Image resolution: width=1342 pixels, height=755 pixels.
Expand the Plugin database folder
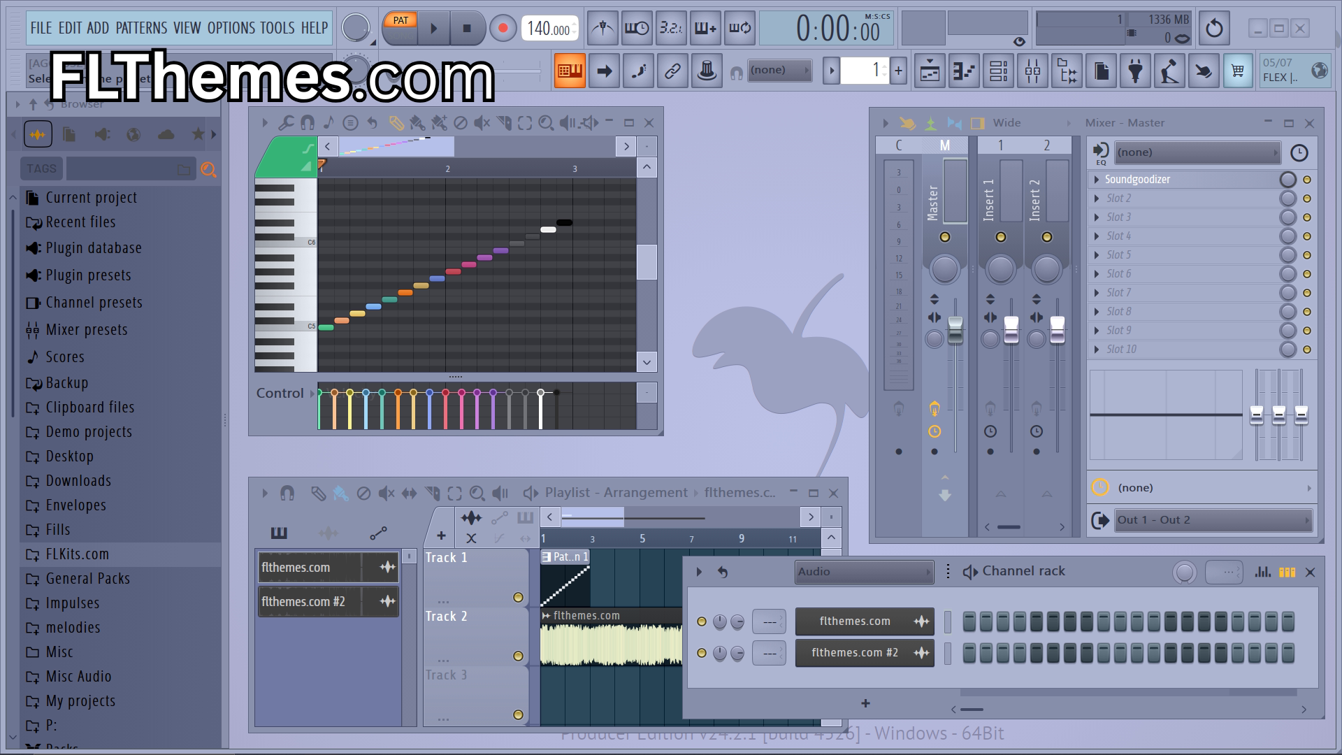pyautogui.click(x=94, y=248)
